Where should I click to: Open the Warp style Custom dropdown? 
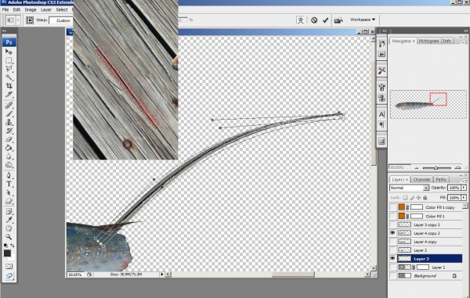coord(61,20)
